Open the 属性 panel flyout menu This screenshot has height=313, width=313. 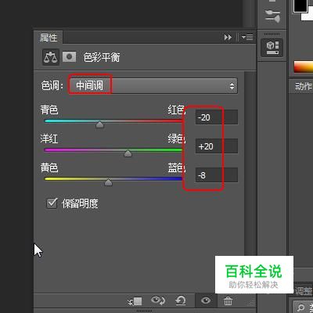click(247, 38)
